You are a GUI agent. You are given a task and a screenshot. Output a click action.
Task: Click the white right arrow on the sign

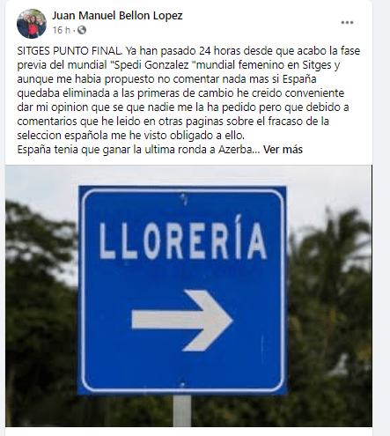click(182, 321)
